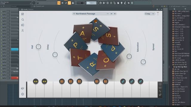Click the waveform icon right of keyboard
191x107 pixels.
click(x=160, y=91)
